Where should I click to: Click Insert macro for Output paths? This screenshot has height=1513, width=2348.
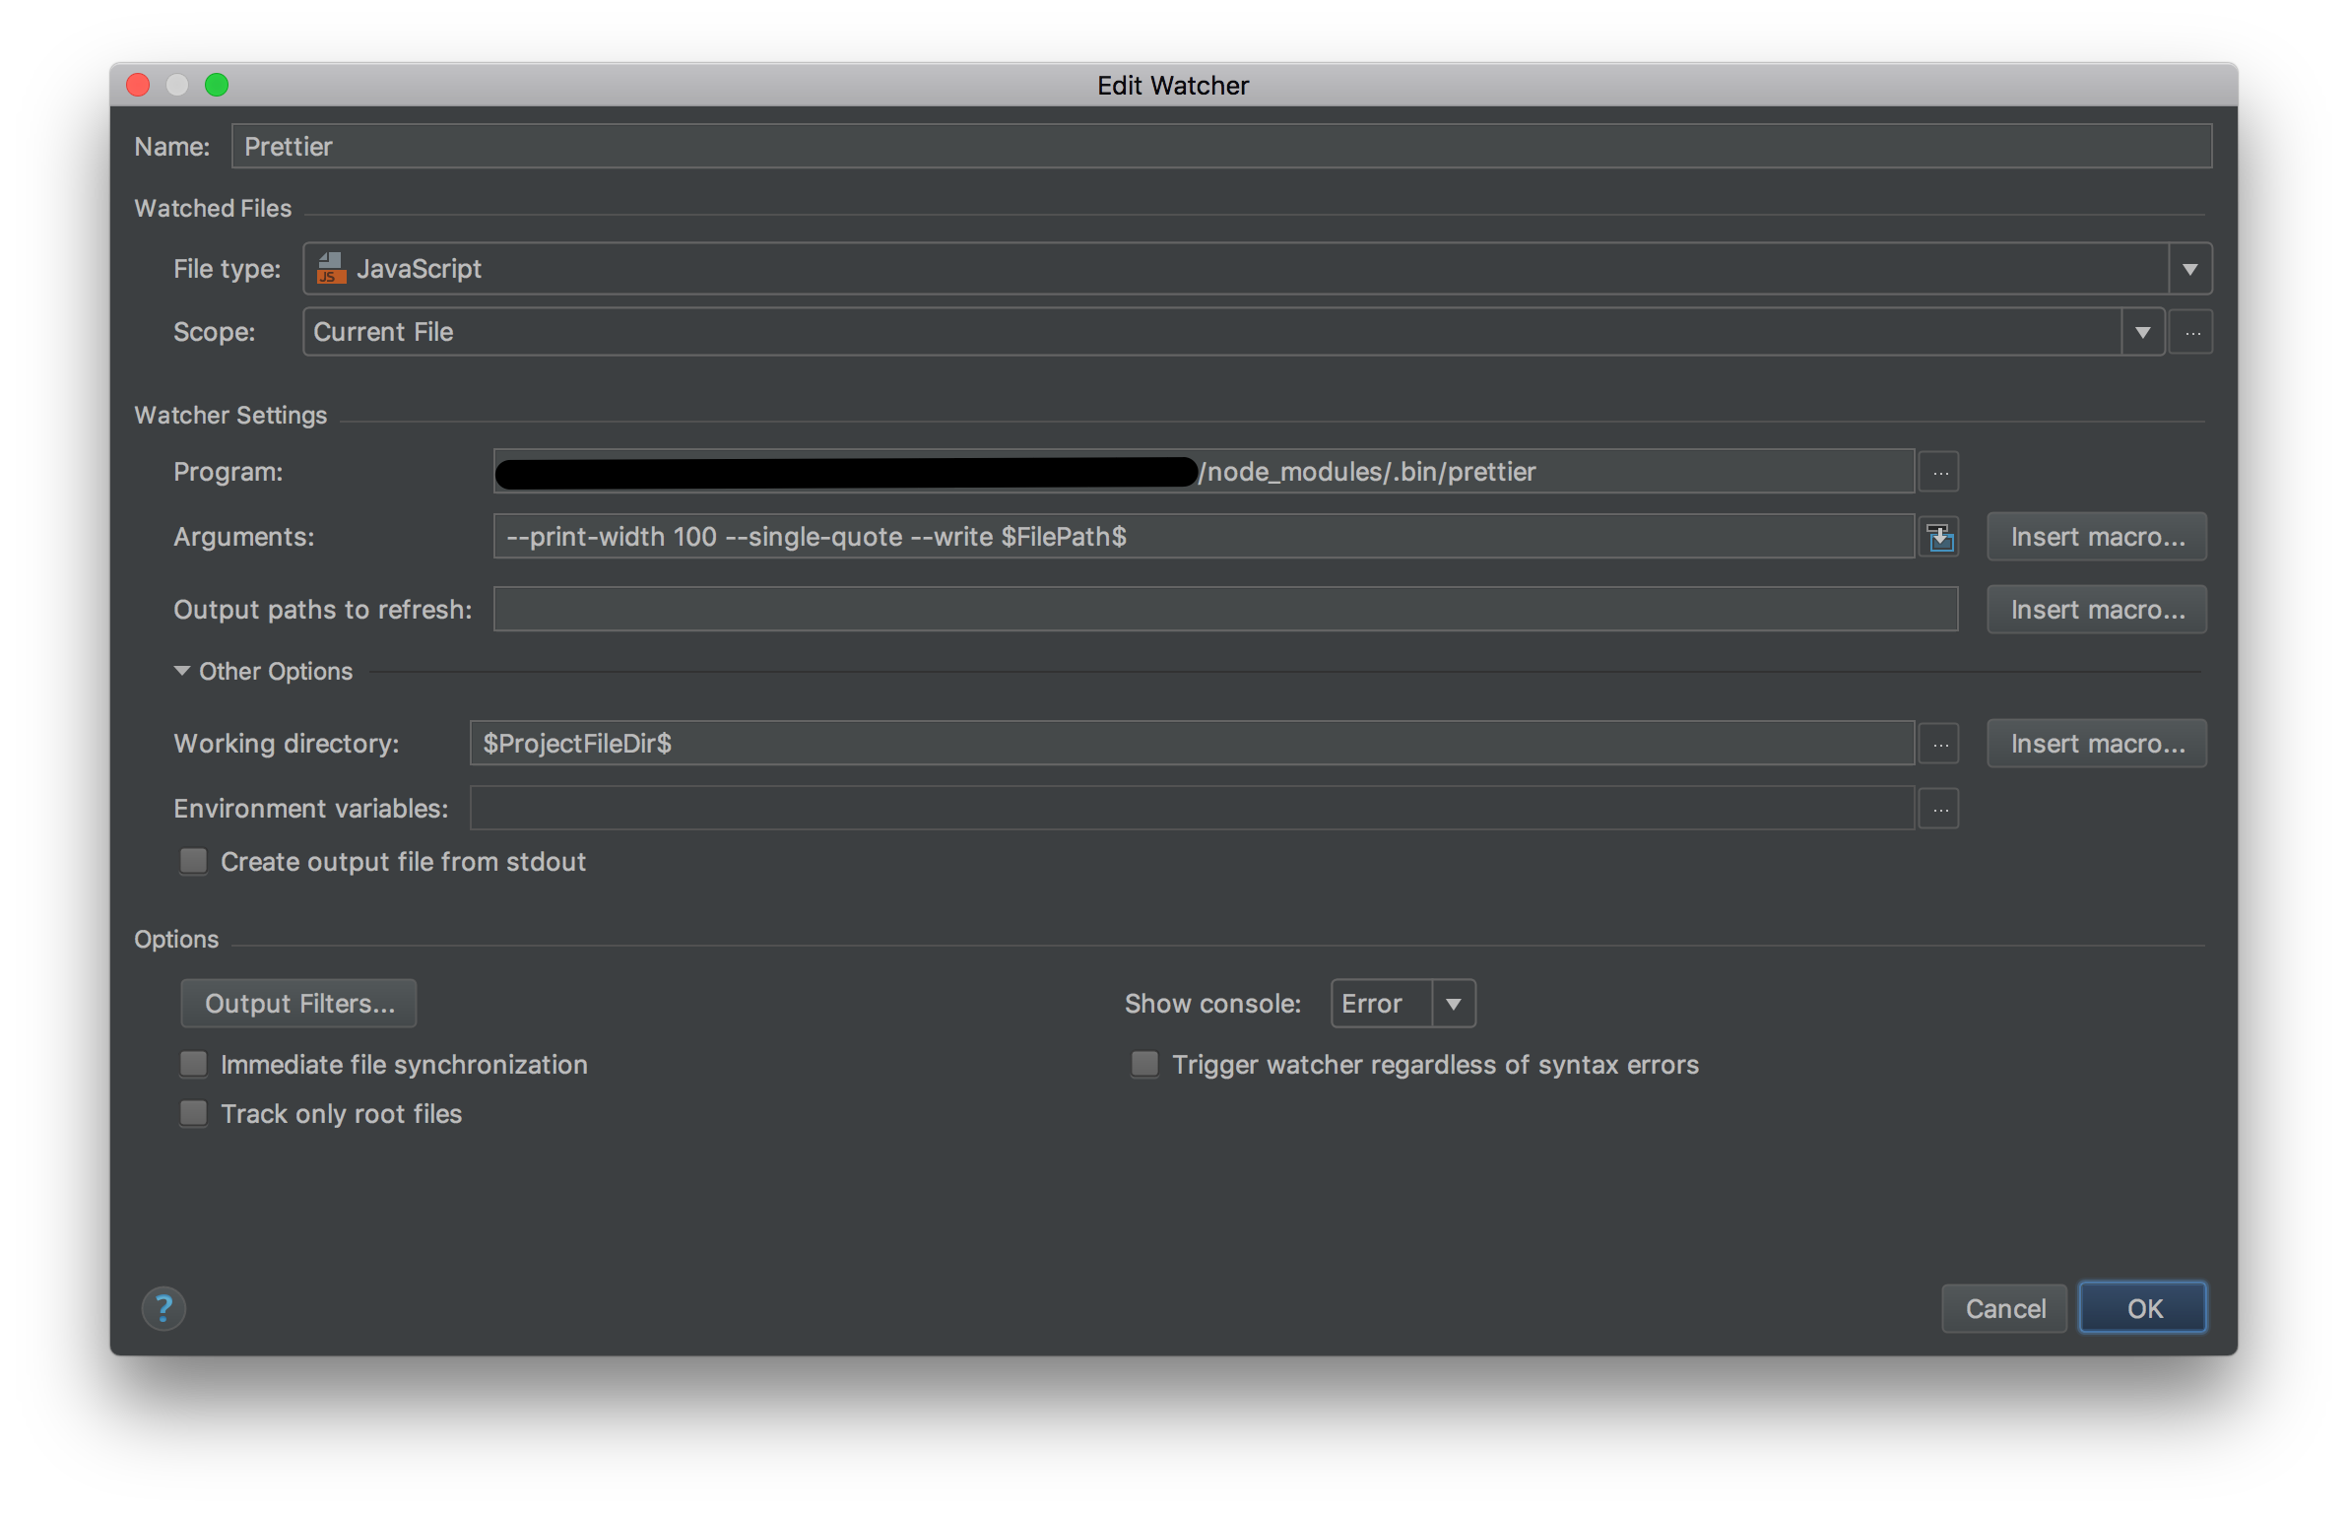(x=2097, y=610)
